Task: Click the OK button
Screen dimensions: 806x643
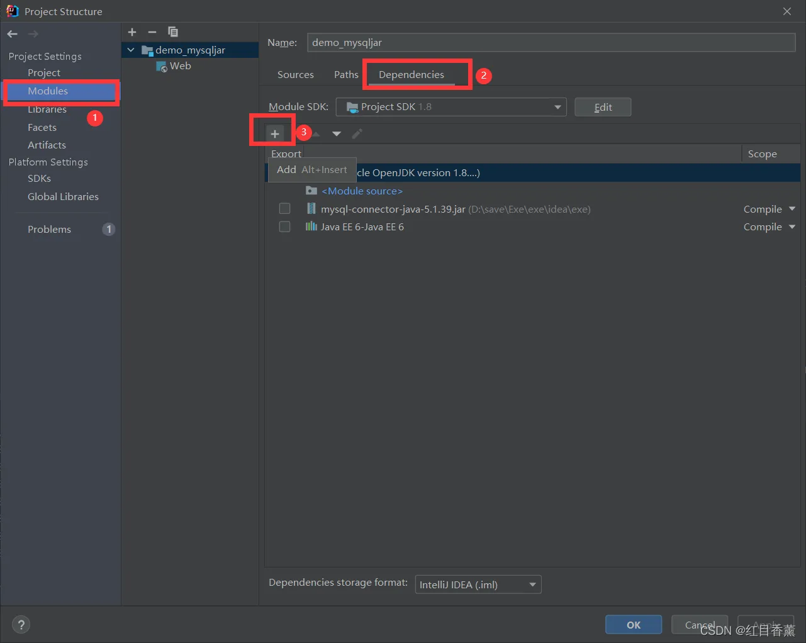Action: tap(634, 625)
